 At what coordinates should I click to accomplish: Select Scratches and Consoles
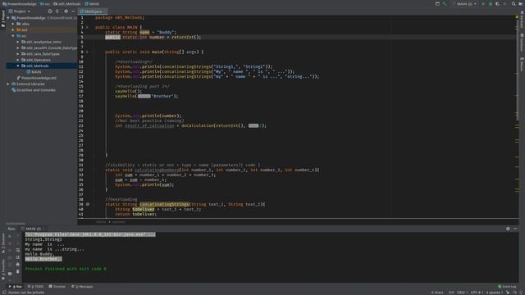34,90
